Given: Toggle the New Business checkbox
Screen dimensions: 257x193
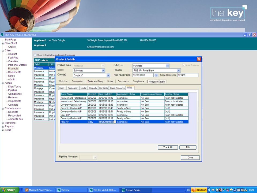Looking at the screenshot, I should (184, 65).
